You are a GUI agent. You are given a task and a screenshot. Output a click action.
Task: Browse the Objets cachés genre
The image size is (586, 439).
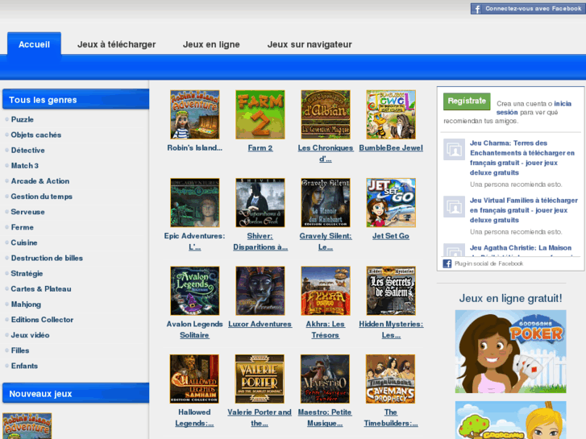(36, 135)
